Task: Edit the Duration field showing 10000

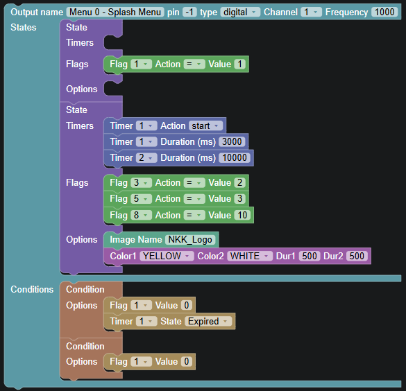Action: pyautogui.click(x=234, y=158)
